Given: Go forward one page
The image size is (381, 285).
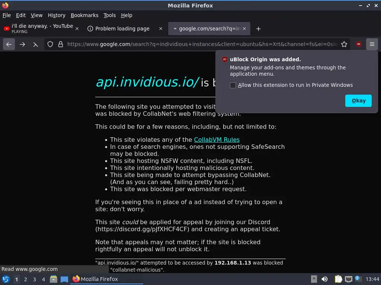Looking at the screenshot, I should pos(22,44).
